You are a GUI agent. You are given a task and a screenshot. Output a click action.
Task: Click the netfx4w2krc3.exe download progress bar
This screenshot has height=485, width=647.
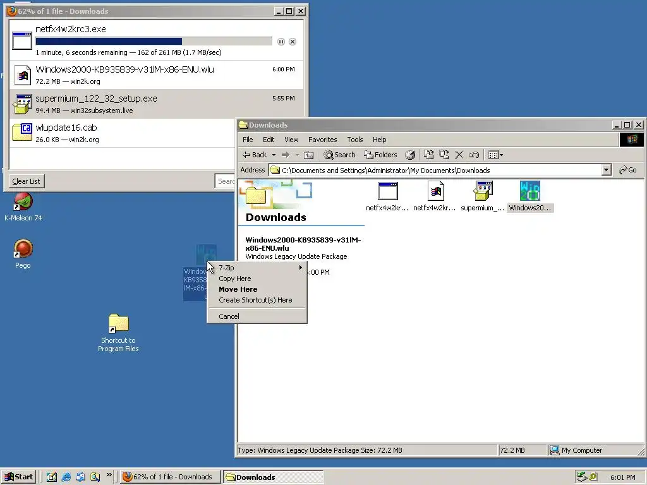point(154,41)
